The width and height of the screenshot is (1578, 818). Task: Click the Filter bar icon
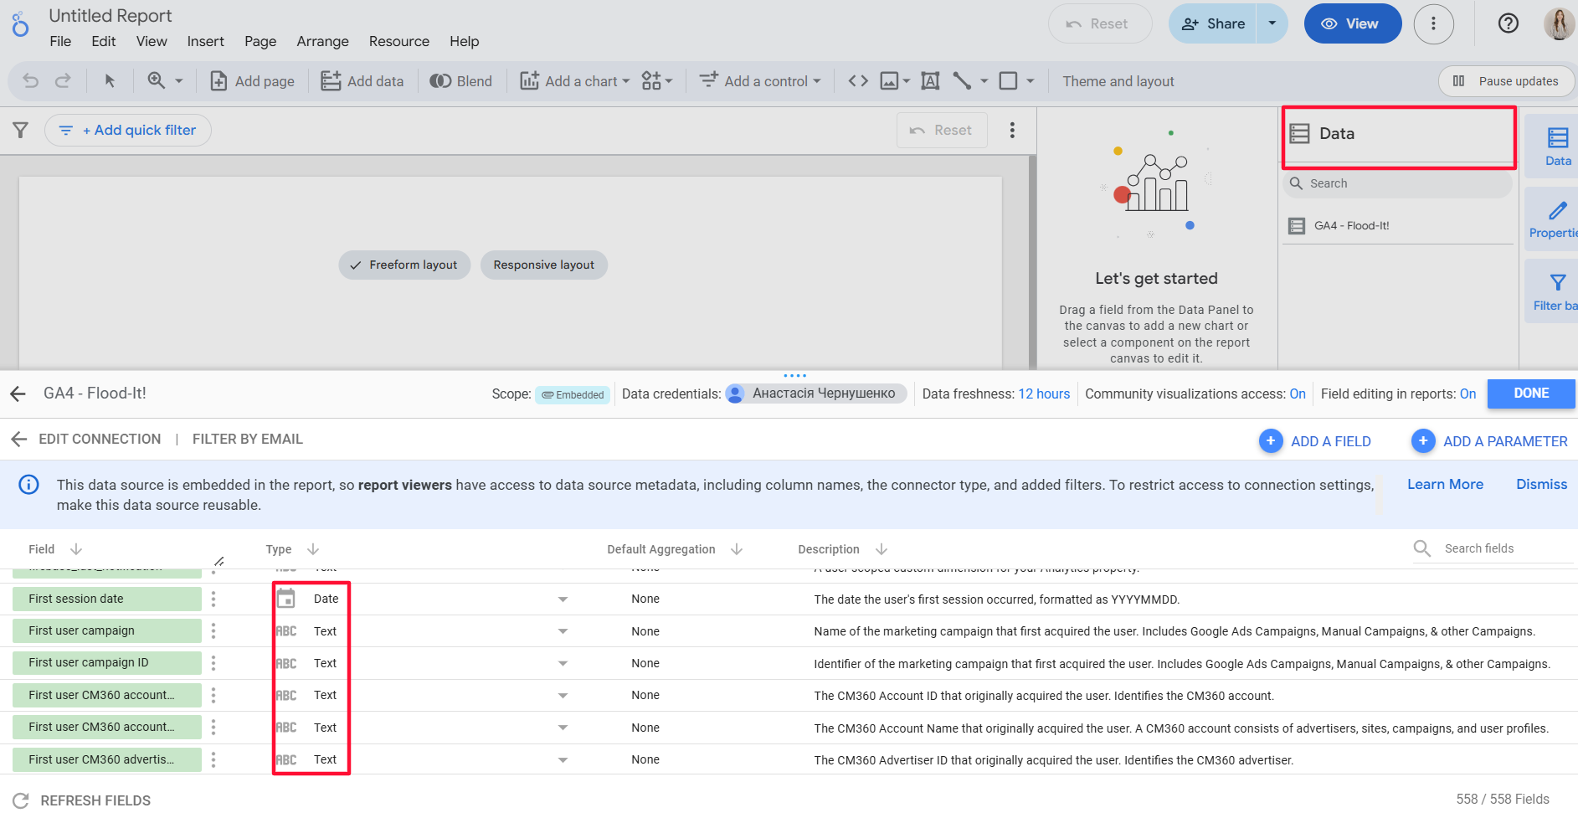tap(1555, 290)
